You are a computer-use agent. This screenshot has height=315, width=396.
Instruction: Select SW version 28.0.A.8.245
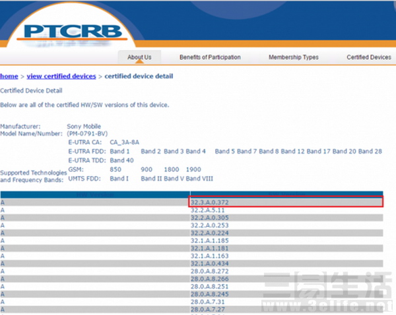click(209, 294)
